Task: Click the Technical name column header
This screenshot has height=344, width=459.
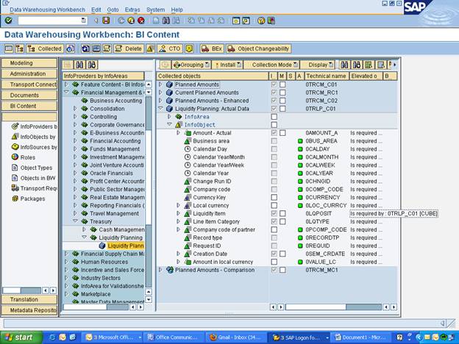Action: [326, 76]
